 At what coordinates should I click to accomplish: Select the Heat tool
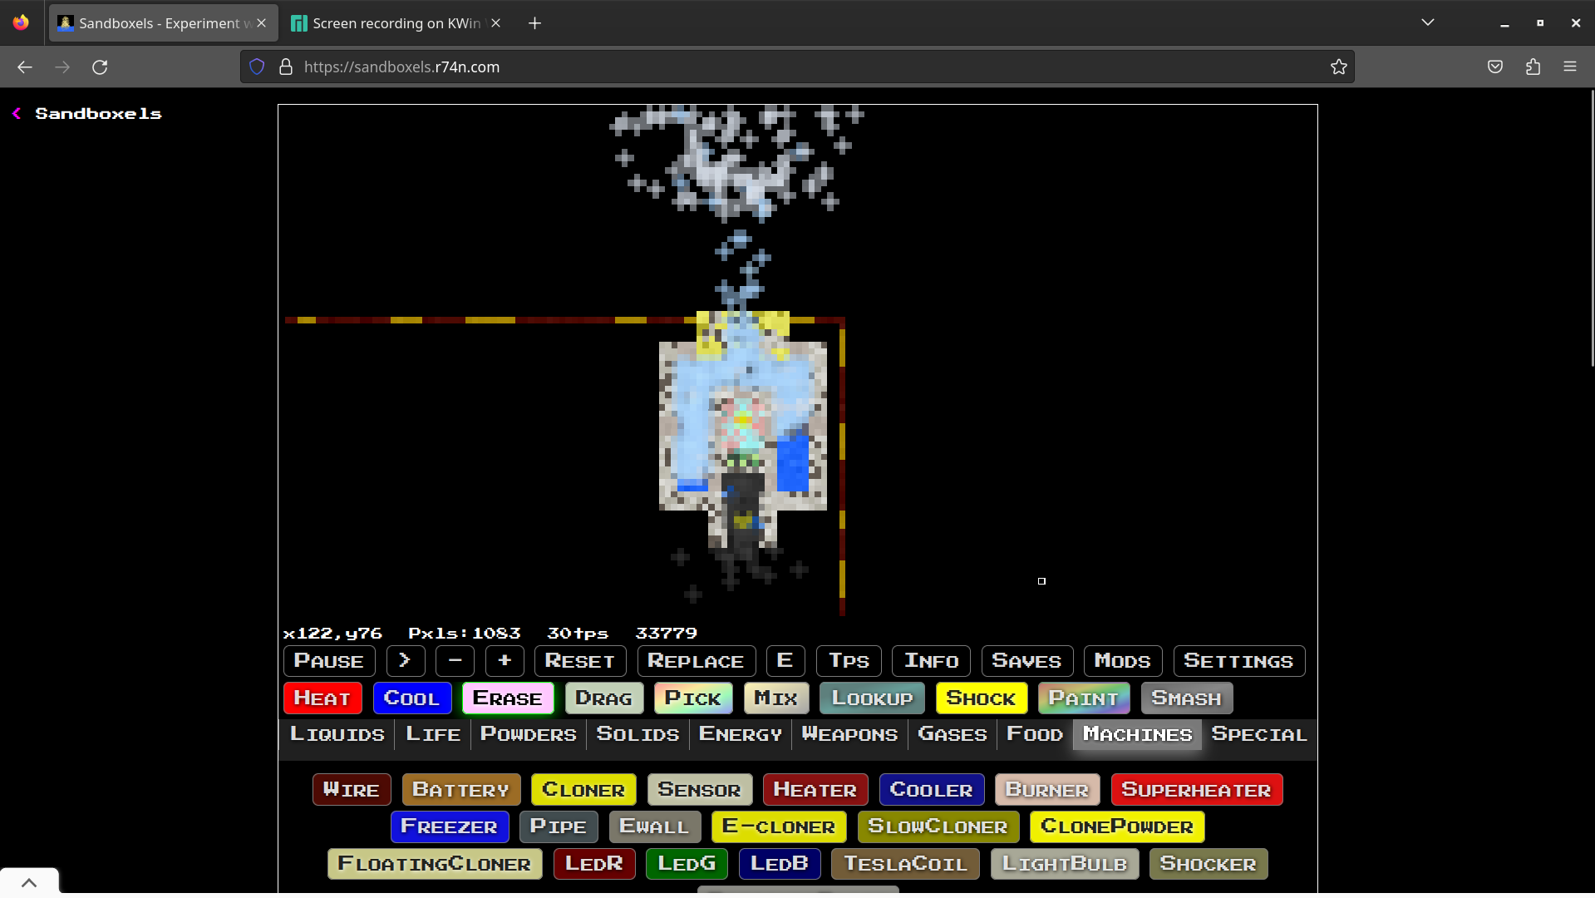(x=322, y=698)
